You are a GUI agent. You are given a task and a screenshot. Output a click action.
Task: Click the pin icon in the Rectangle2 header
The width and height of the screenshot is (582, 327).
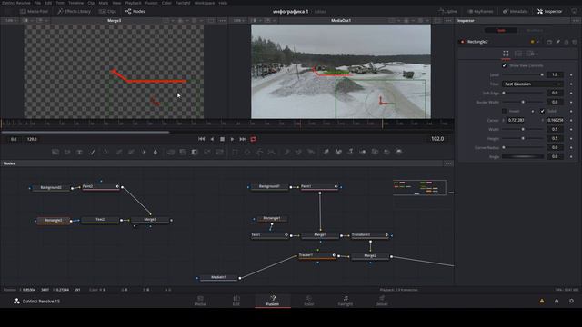point(557,42)
